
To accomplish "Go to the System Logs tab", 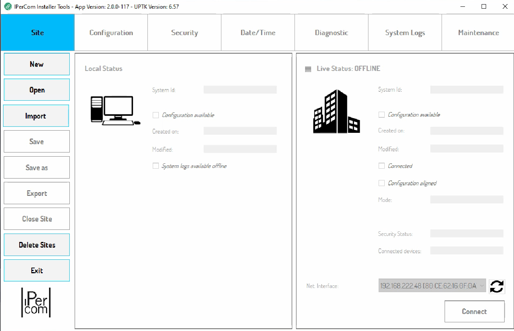I will coord(405,32).
